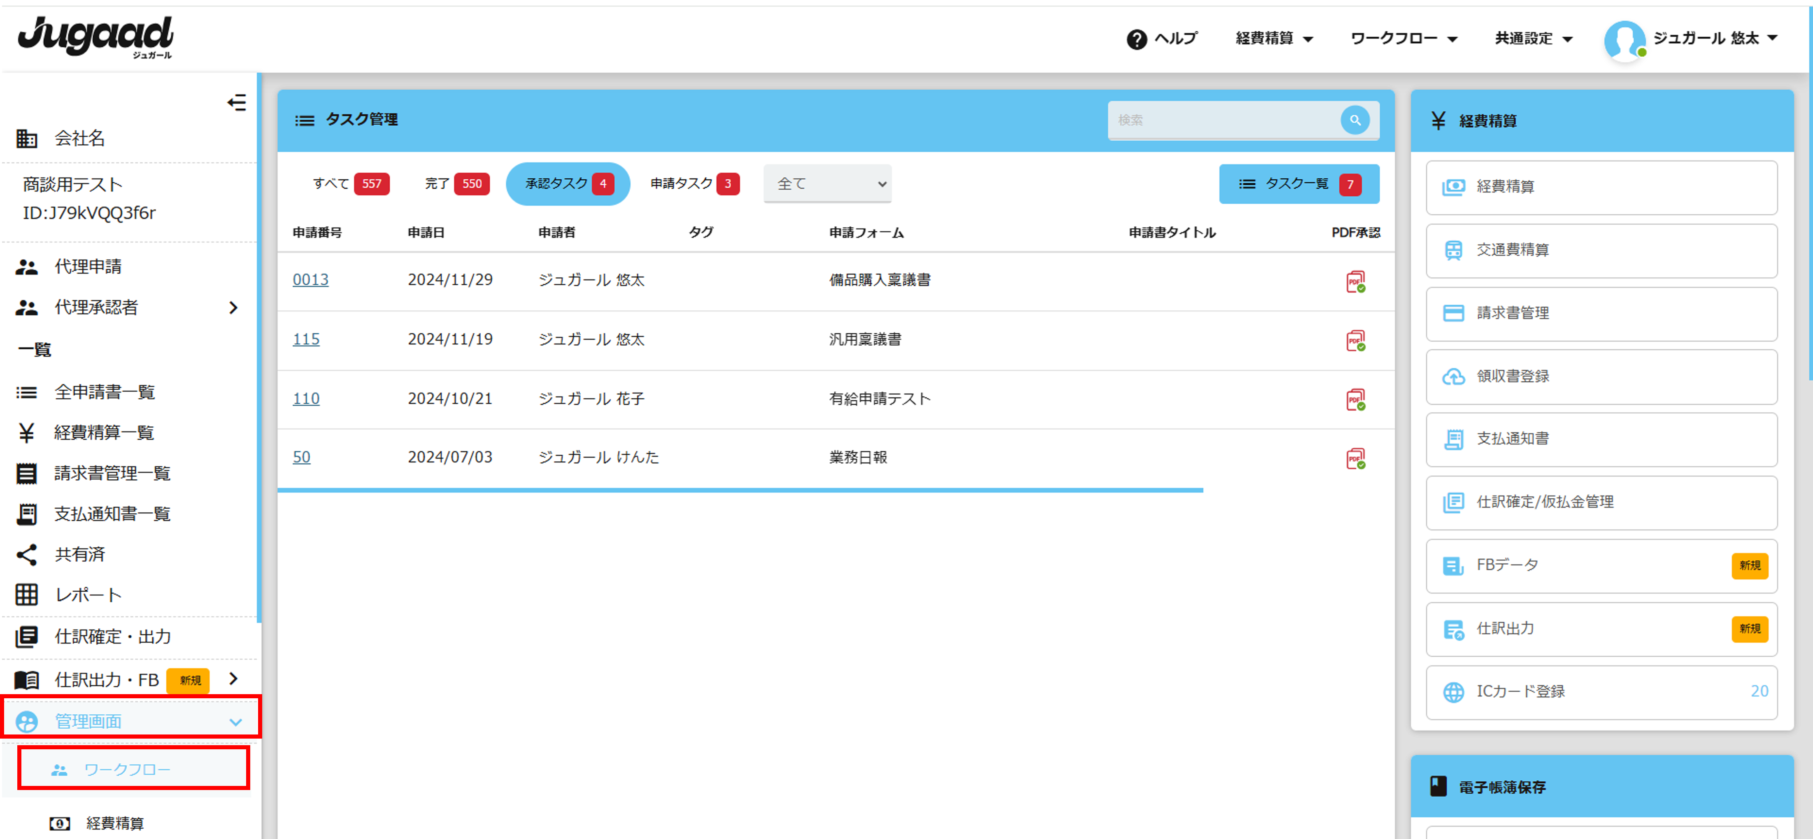Collapse the sidebar with the arrow icon
Viewport: 1813px width, 839px height.
(237, 103)
